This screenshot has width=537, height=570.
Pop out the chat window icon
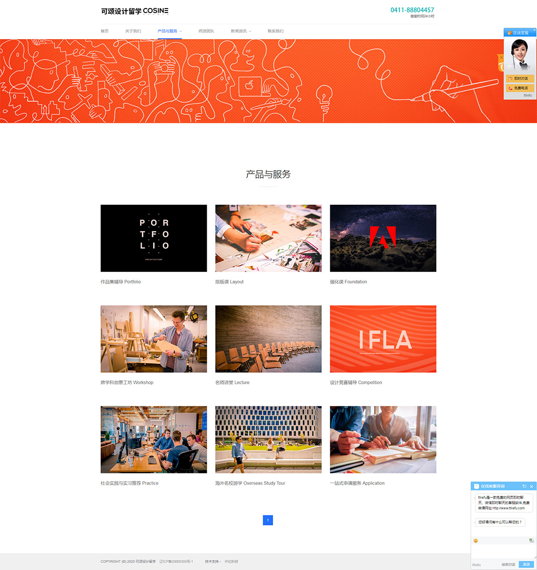[524, 486]
